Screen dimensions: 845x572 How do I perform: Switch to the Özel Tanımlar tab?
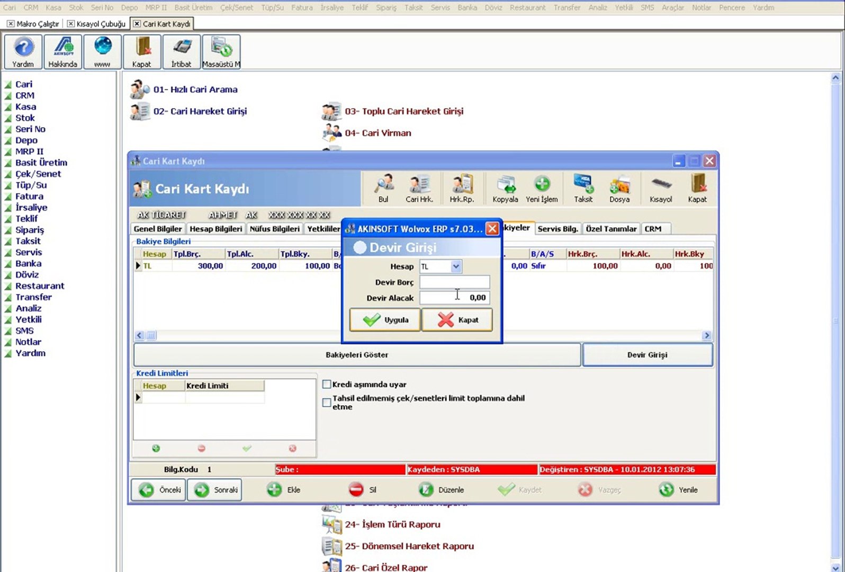[x=611, y=229]
